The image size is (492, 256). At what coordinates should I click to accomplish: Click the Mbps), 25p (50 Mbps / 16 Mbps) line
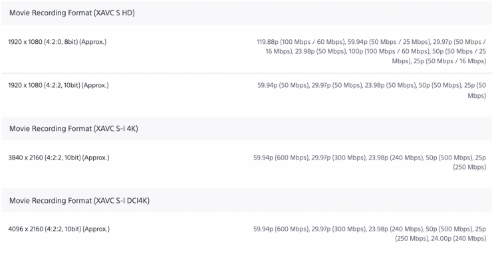pos(439,61)
